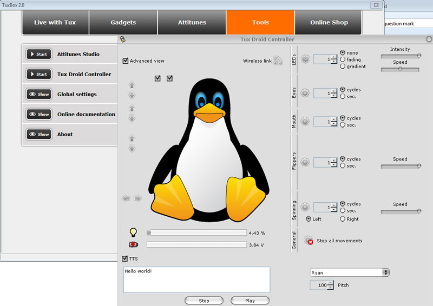Click the Stop all movements icon
Image resolution: width=433 pixels, height=306 pixels.
click(x=309, y=240)
